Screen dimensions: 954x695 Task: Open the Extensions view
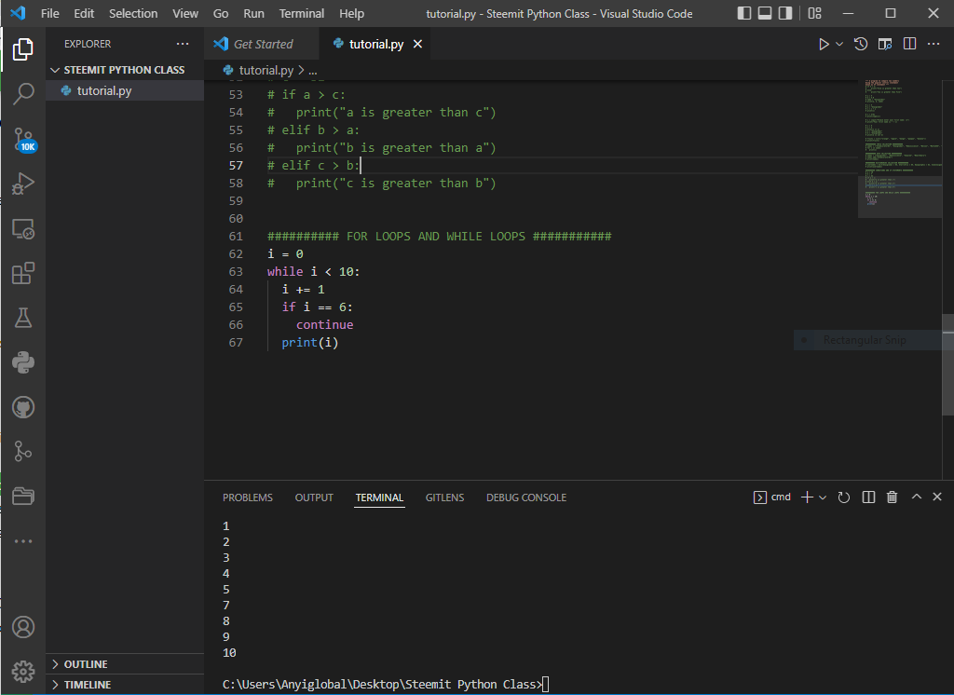[22, 273]
